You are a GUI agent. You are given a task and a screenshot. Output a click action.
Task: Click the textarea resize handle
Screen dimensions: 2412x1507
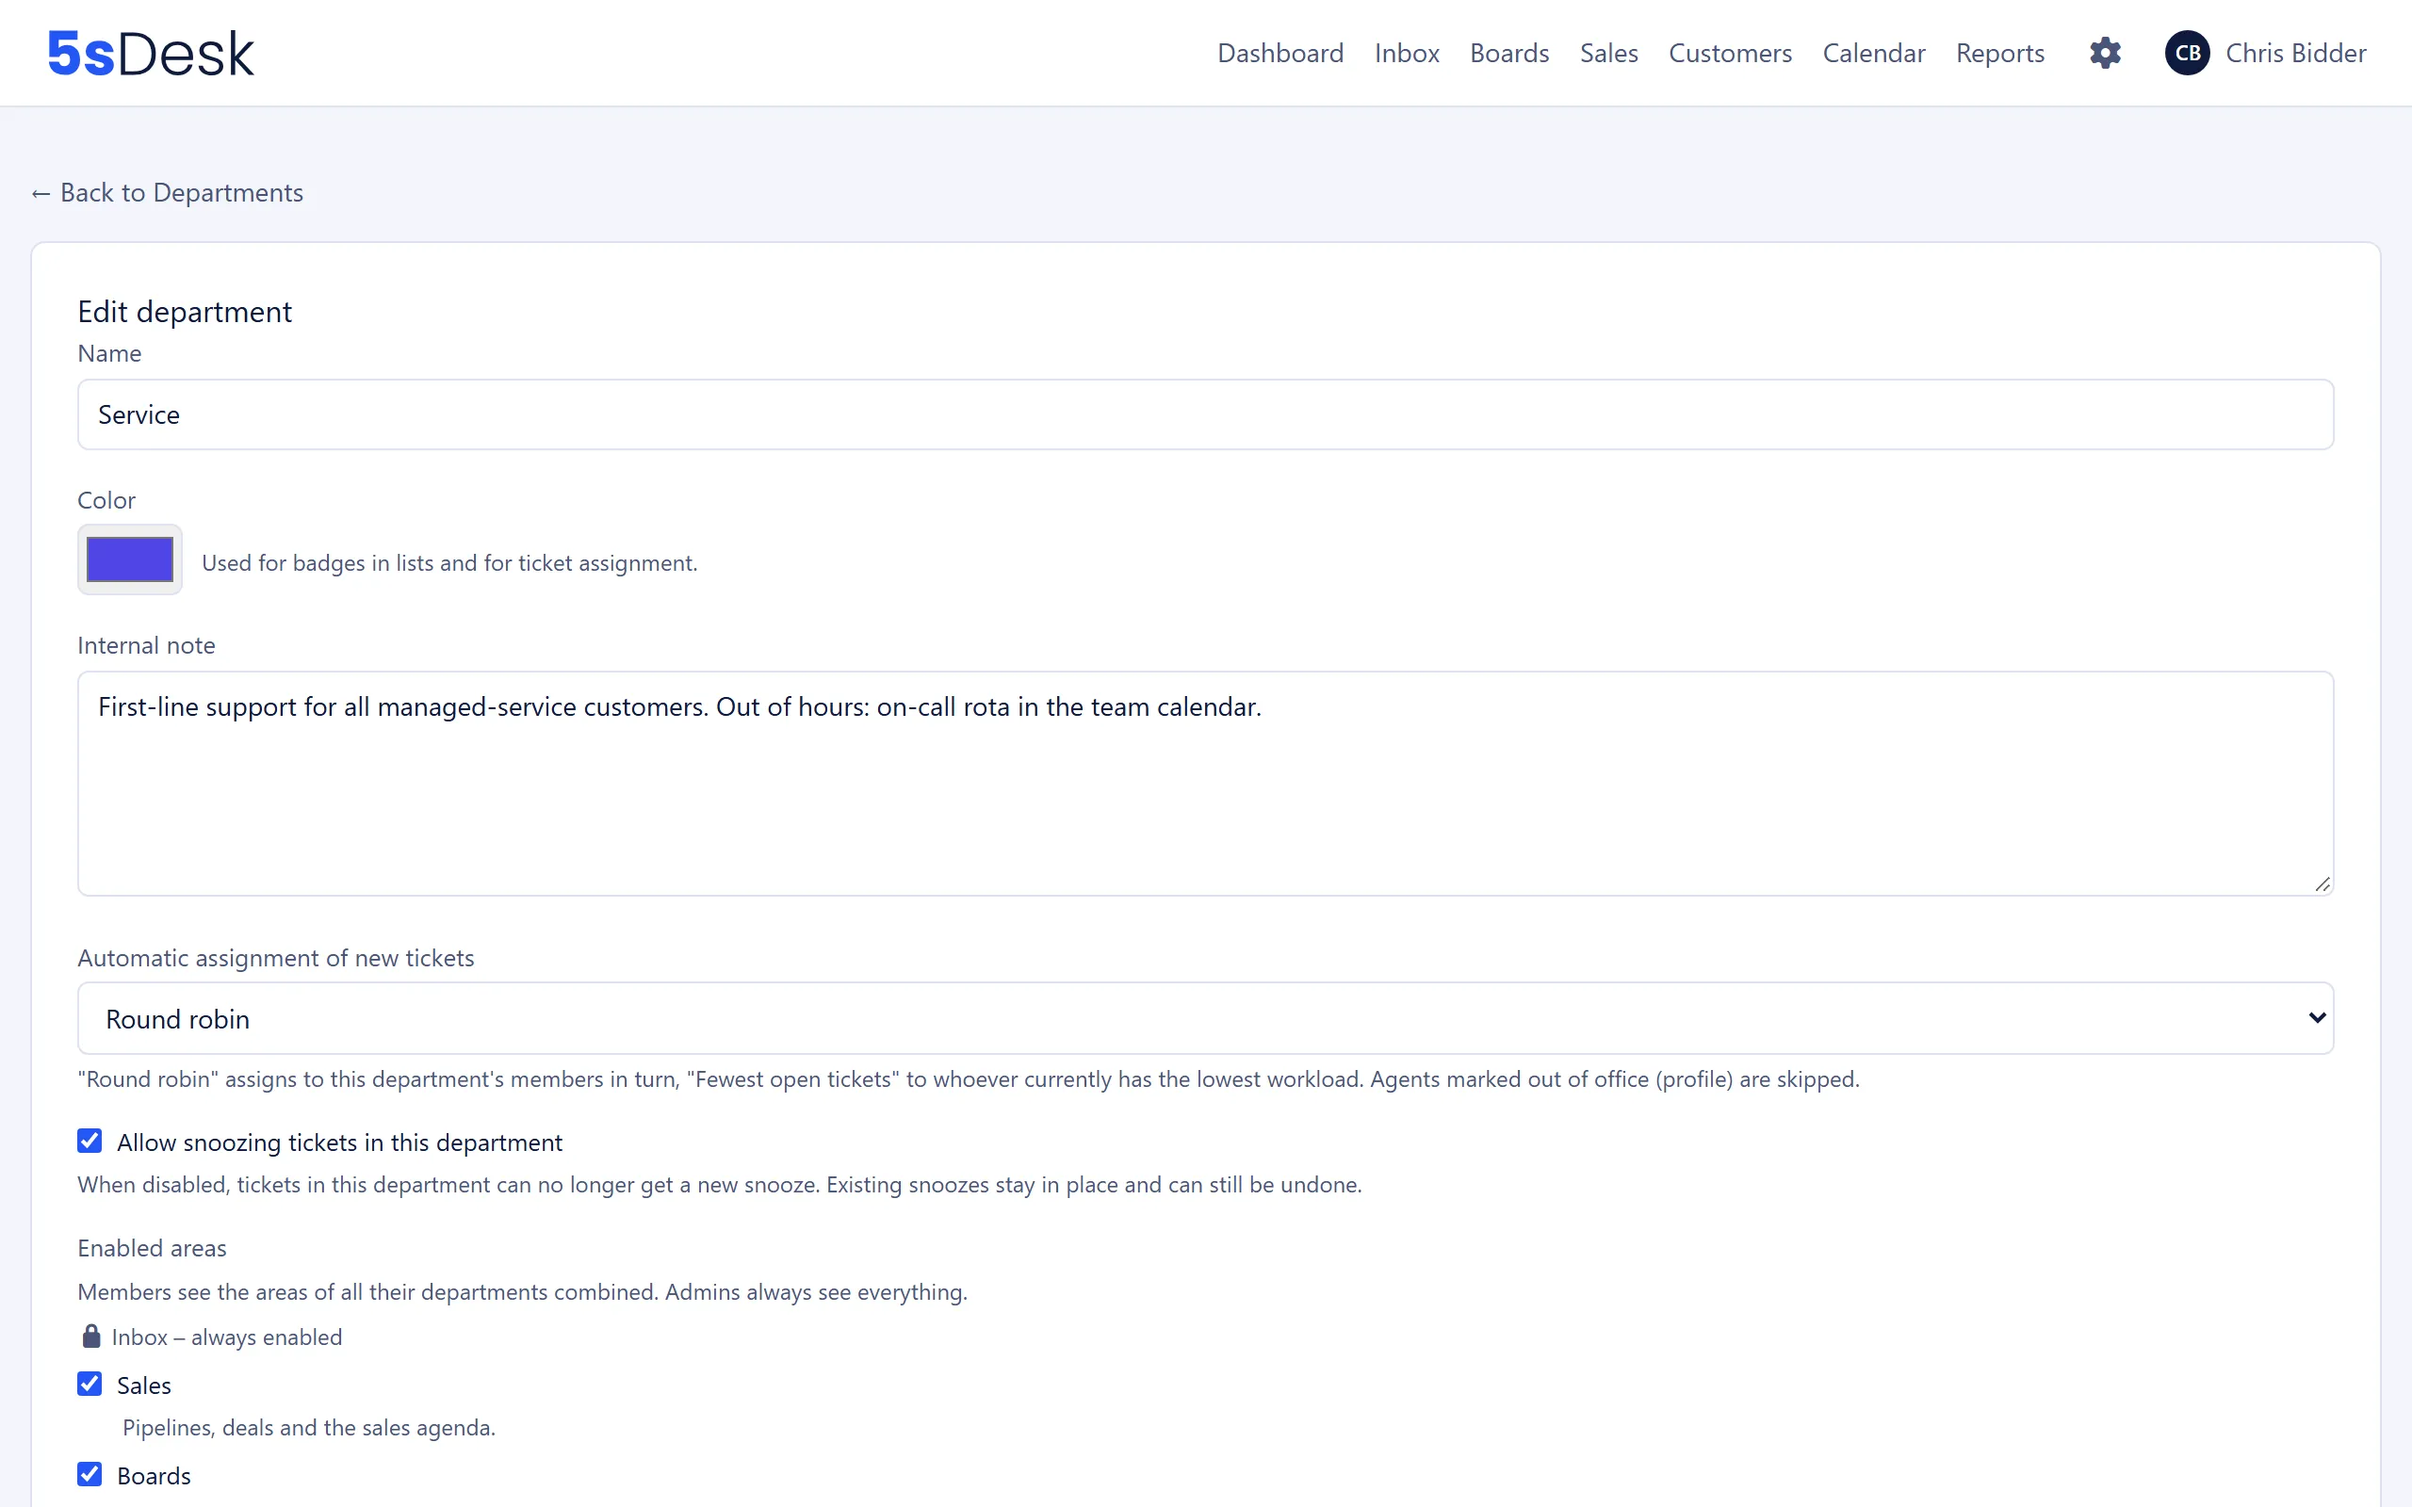[2322, 883]
